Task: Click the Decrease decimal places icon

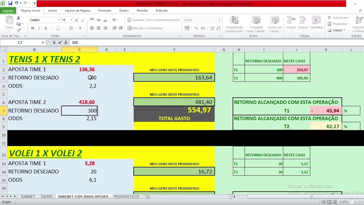Action: (x=218, y=28)
